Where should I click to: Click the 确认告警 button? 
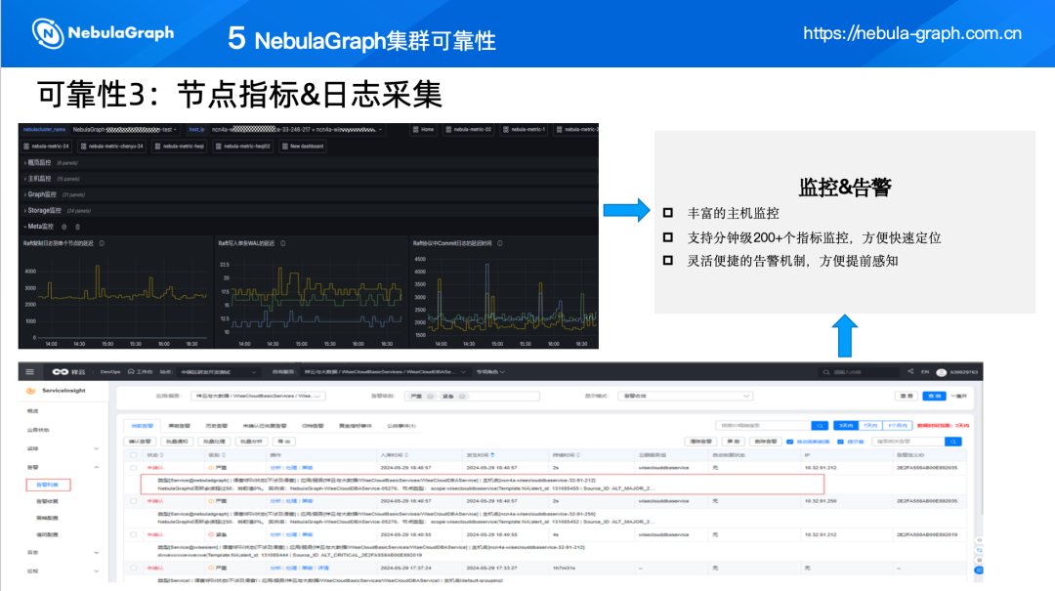click(x=140, y=442)
